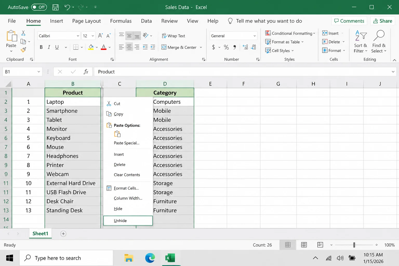The image size is (399, 266).
Task: Toggle Bold formatting
Action: point(41,47)
